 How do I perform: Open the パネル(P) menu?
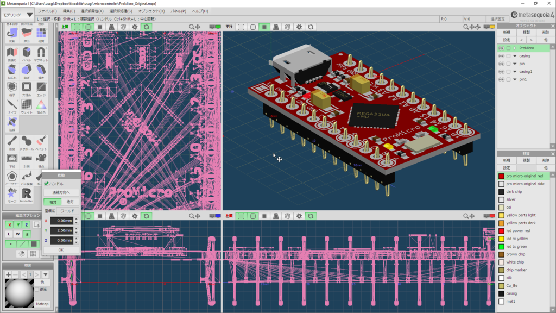(178, 11)
